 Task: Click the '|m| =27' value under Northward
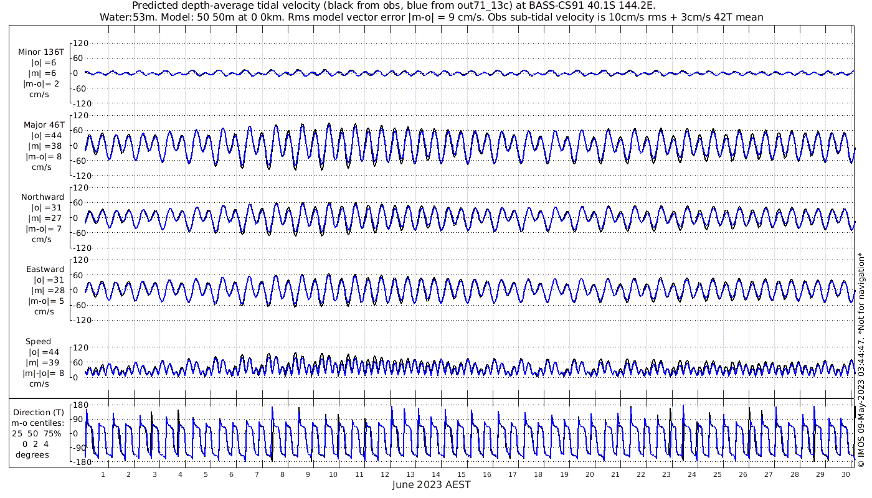[x=44, y=218]
